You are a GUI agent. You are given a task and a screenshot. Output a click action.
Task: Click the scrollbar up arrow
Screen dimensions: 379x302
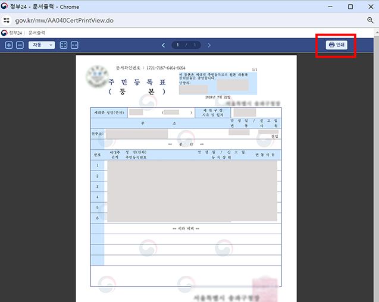click(x=377, y=32)
